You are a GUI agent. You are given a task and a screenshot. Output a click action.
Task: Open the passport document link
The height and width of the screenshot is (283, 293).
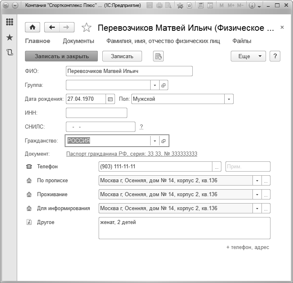pyautogui.click(x=131, y=154)
